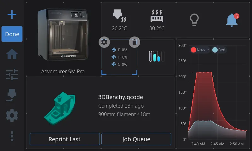The image size is (252, 151).
Task: Open the tune sliders icon in sidebar
Action: point(12,75)
